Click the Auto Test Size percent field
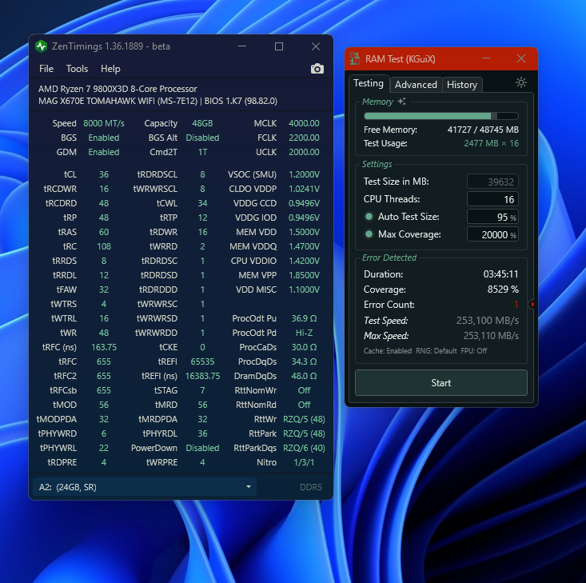This screenshot has width=586, height=583. tap(492, 217)
